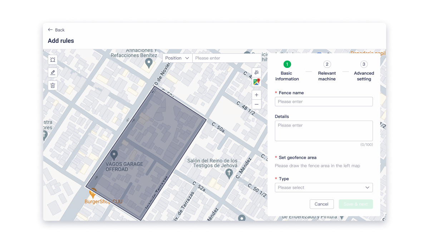Click the 'VAGOS GARAGE OFFROAD' map label

click(124, 167)
